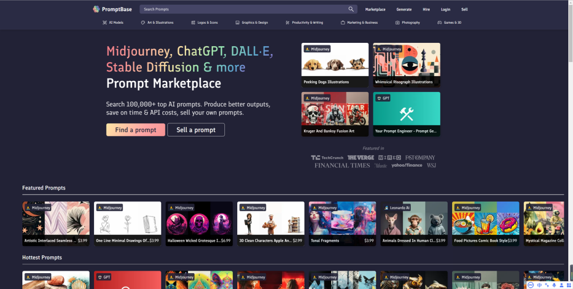Viewport: 573px width, 289px height.
Task: Click the $2.99 price on 3D Clean Characters card
Action: point(298,240)
